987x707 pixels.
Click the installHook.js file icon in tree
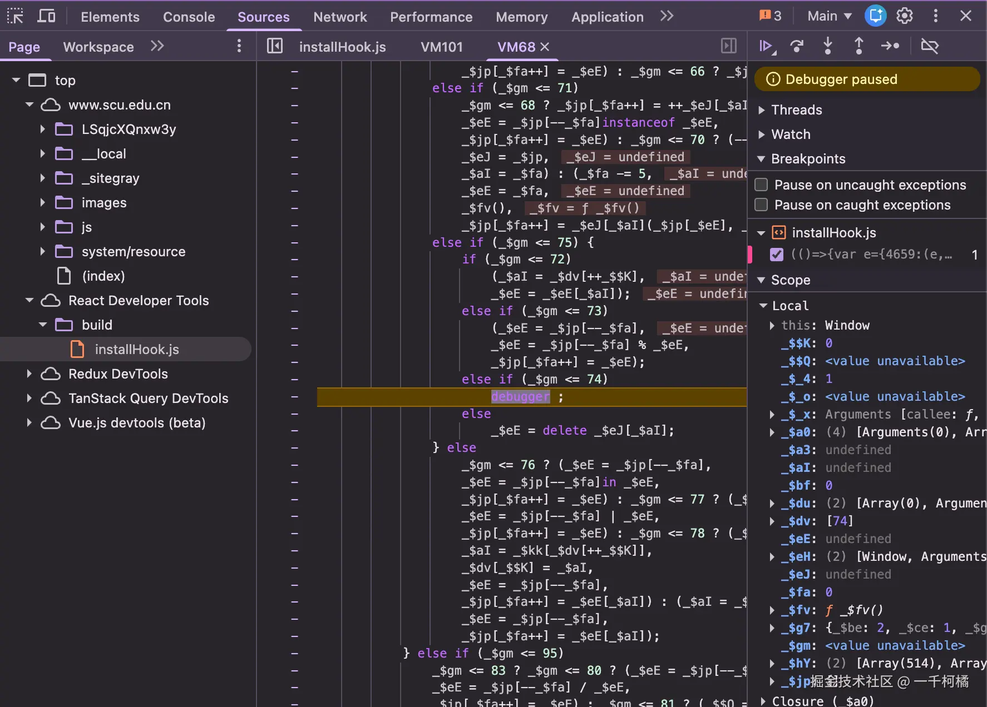click(x=77, y=349)
